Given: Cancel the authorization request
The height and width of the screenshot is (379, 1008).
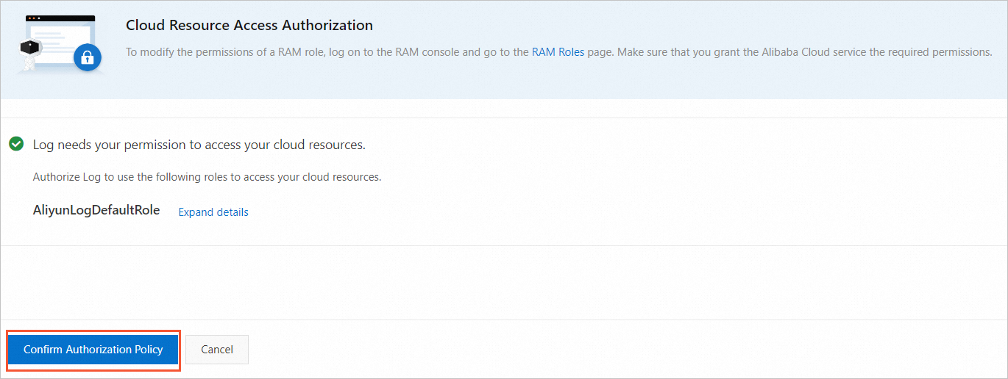Looking at the screenshot, I should coord(217,350).
